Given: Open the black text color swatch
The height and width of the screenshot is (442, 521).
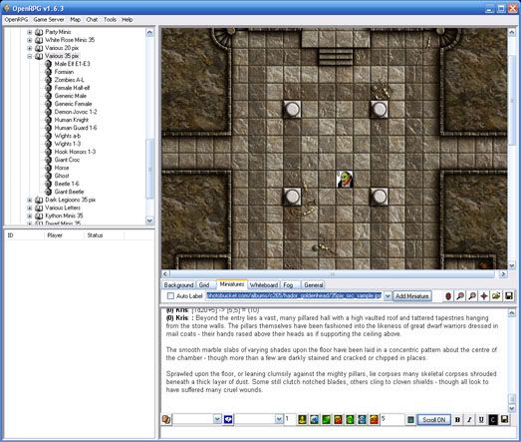Looking at the screenshot, I should click(x=493, y=420).
